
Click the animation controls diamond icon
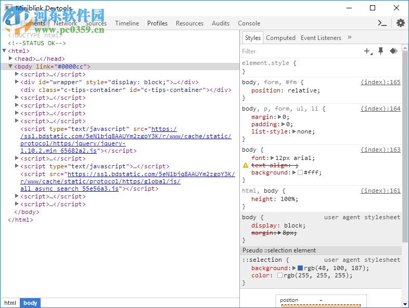click(394, 51)
